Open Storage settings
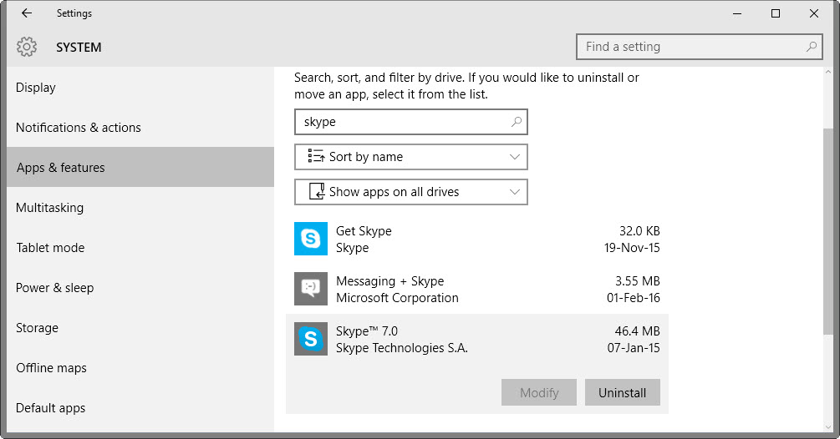 [140, 328]
